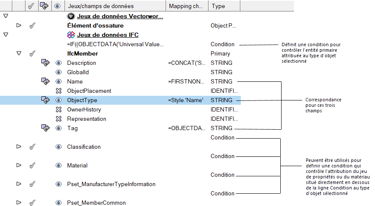Select the Representation field row
Screen dimensions: 375x206
(x=87, y=119)
